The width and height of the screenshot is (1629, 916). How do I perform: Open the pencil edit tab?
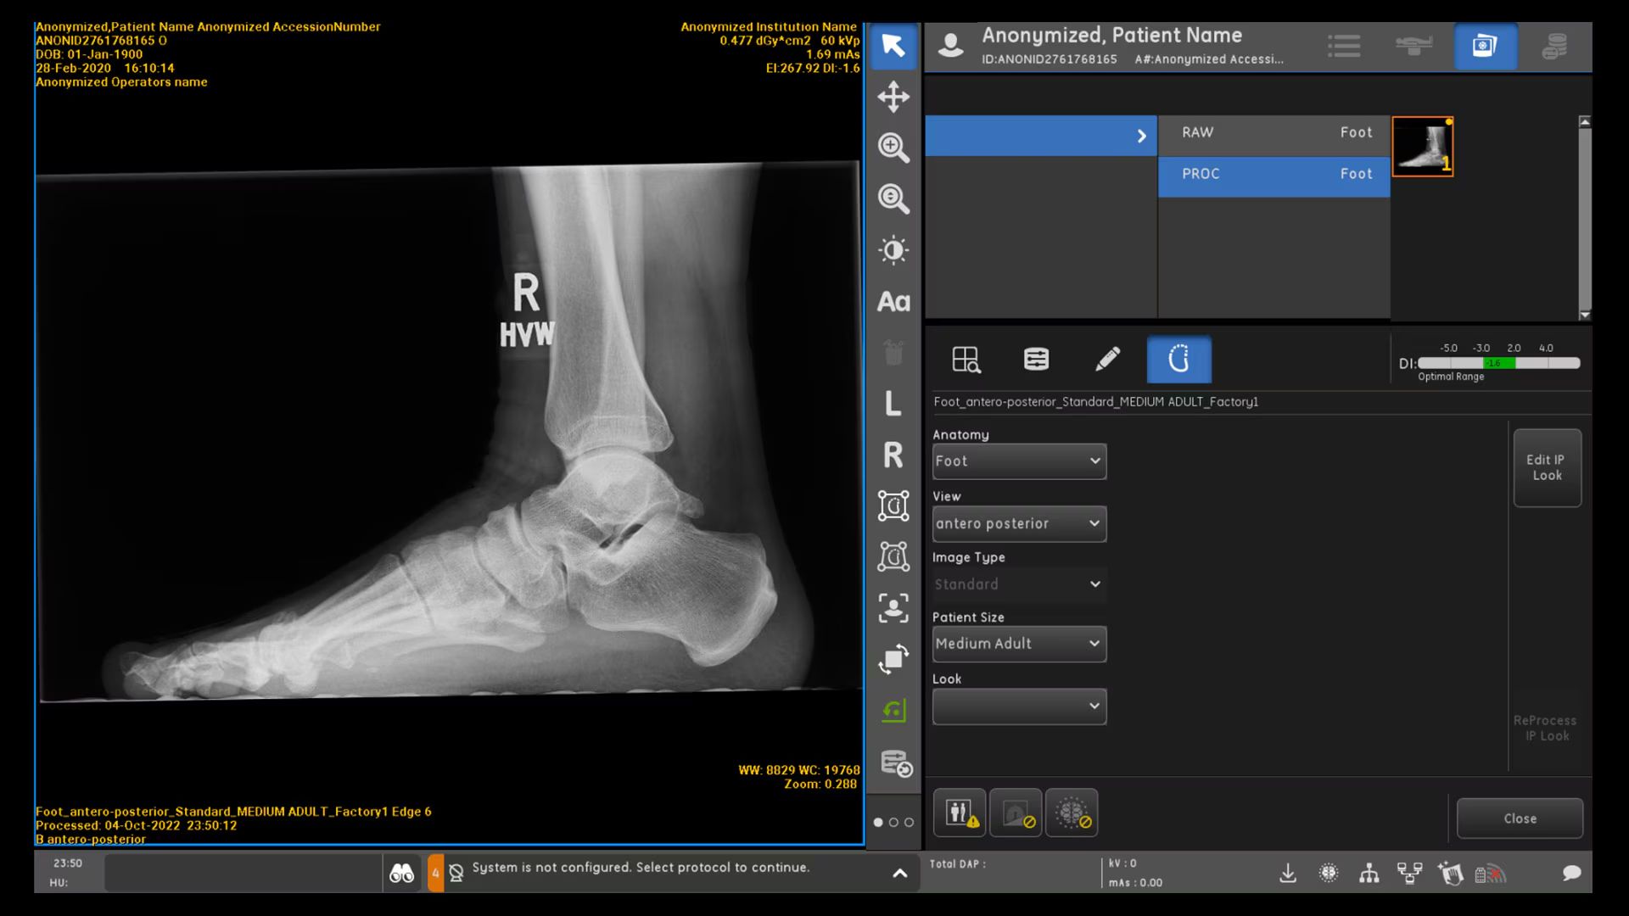1107,359
